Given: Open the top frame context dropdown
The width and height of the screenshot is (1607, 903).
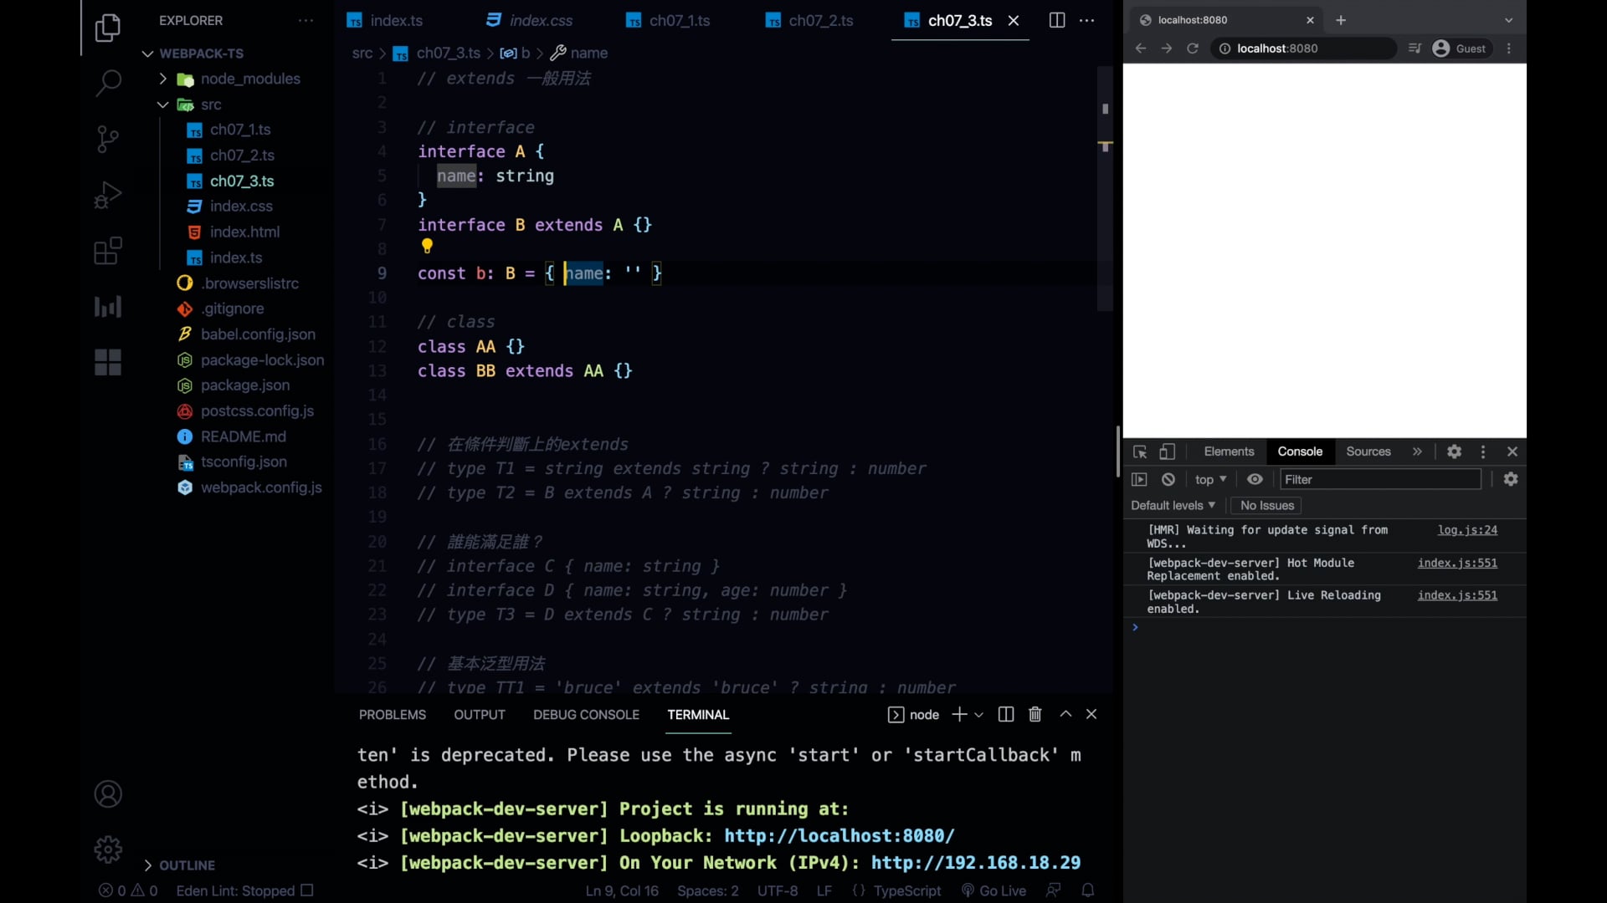Looking at the screenshot, I should (x=1210, y=479).
